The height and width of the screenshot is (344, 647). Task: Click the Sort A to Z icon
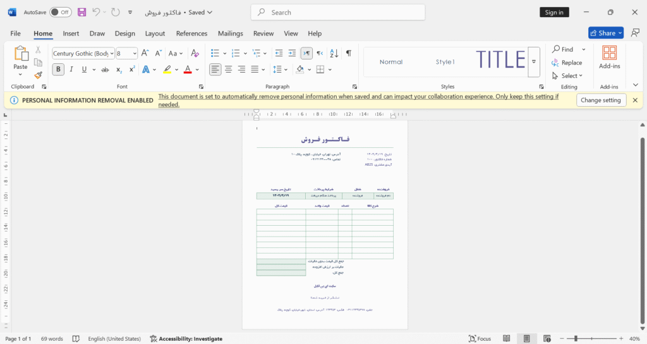(334, 53)
